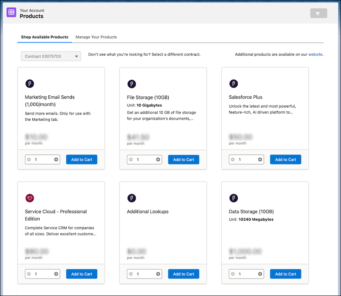Viewport: 341px width, 296px height.
Task: Decrease quantity for Data Storage (10GB)
Action: 233,274
